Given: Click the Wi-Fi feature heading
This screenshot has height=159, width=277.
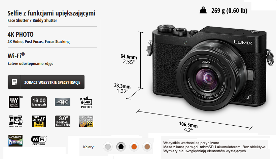Looking at the screenshot, I should point(16,56).
